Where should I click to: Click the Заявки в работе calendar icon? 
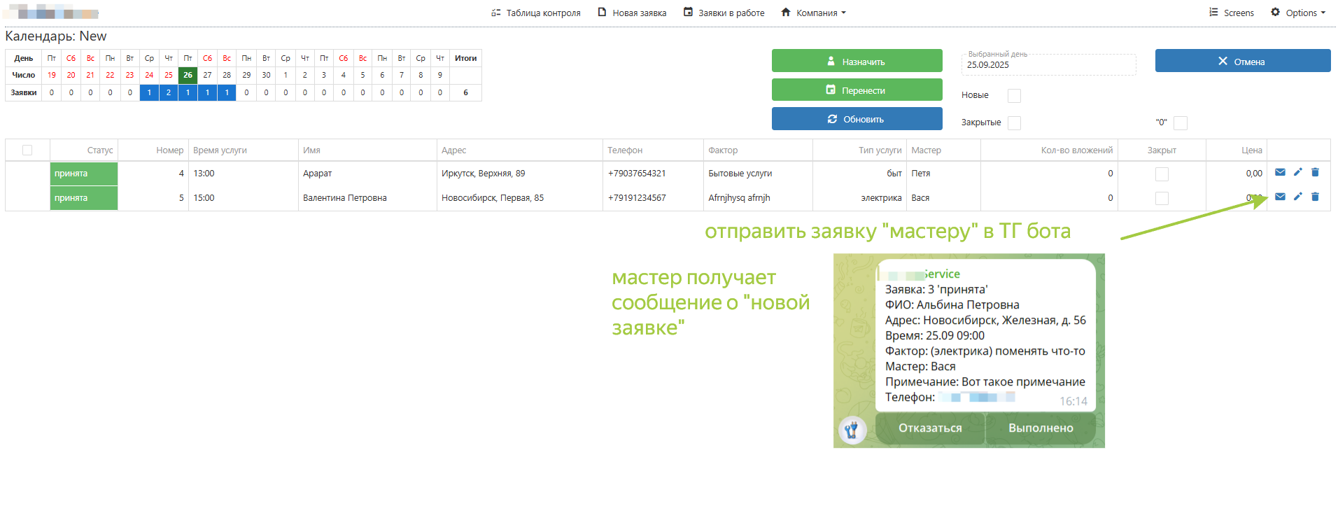click(x=688, y=12)
